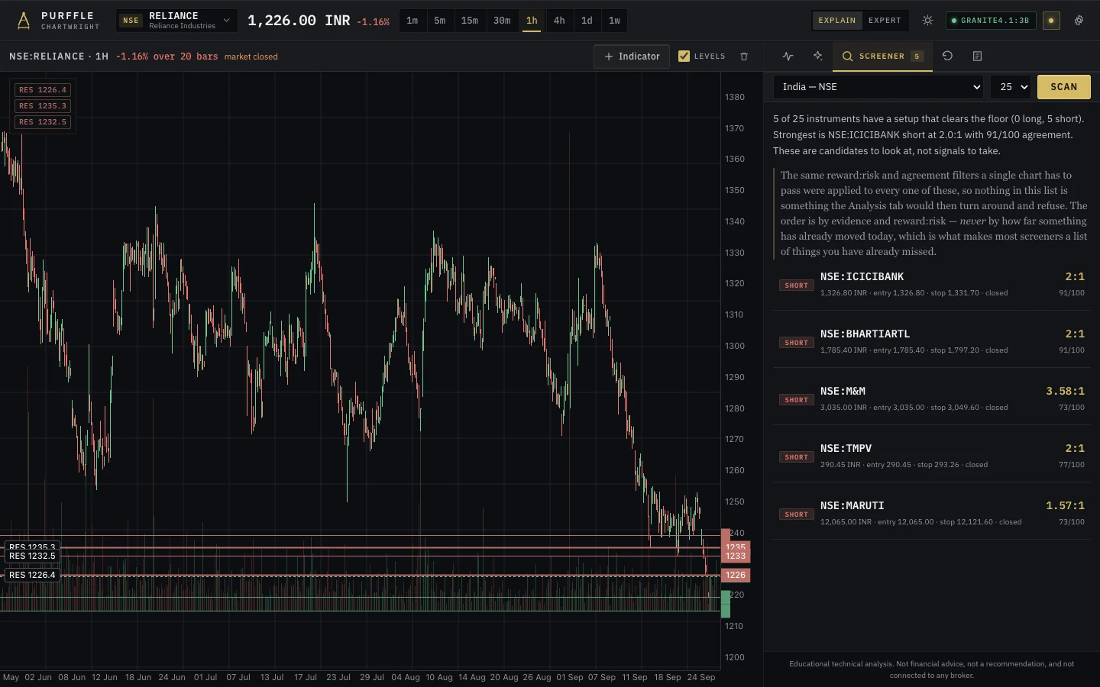Image resolution: width=1100 pixels, height=687 pixels.
Task: Select the 15m timeframe
Action: 470,21
